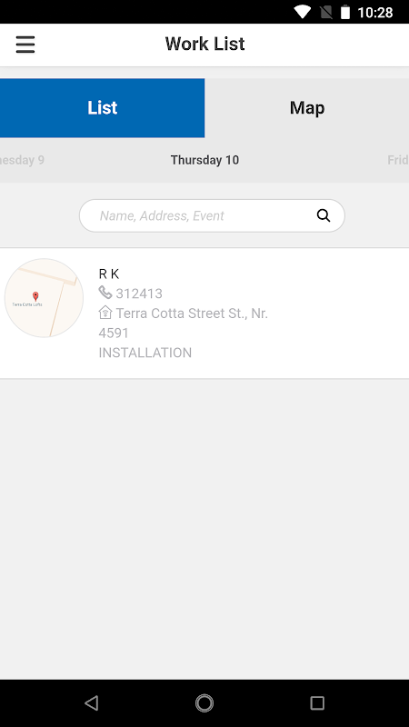409x727 pixels.
Task: Tap the red map pin marker
Action: (35, 296)
